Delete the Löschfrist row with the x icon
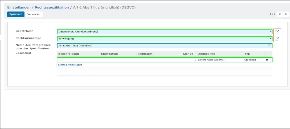Screen dimensions: 290x129 267,60
